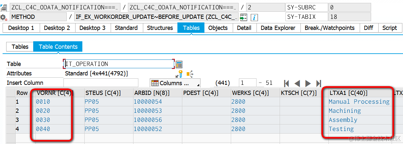403x144 pixels.
Task: Click VORNR value 0040
Action: pyautogui.click(x=43, y=129)
